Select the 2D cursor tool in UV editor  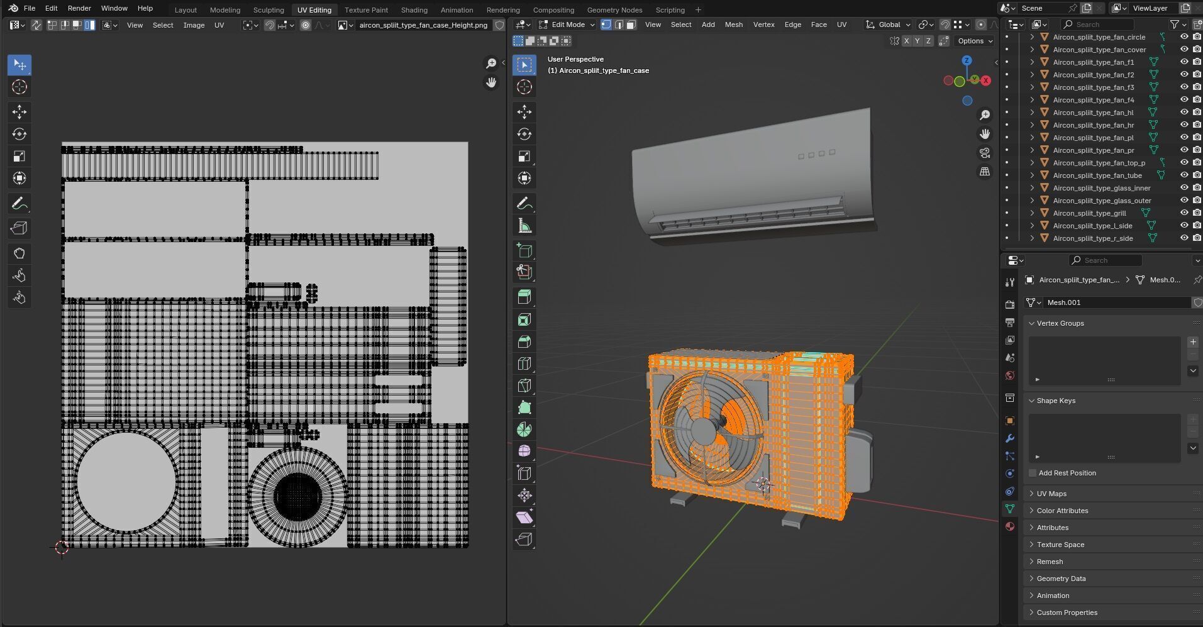pos(19,87)
